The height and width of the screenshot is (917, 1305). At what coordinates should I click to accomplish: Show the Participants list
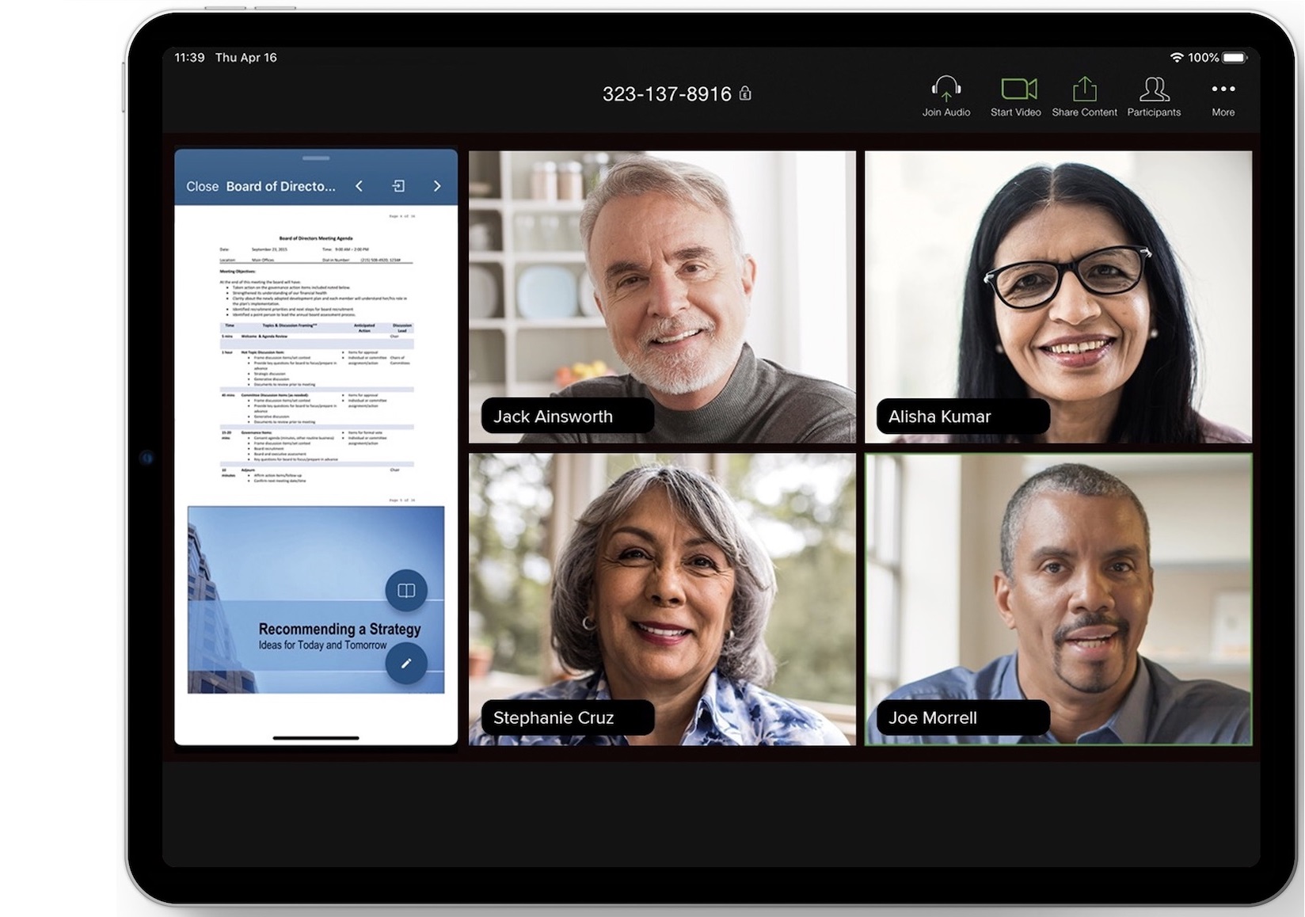[x=1154, y=89]
